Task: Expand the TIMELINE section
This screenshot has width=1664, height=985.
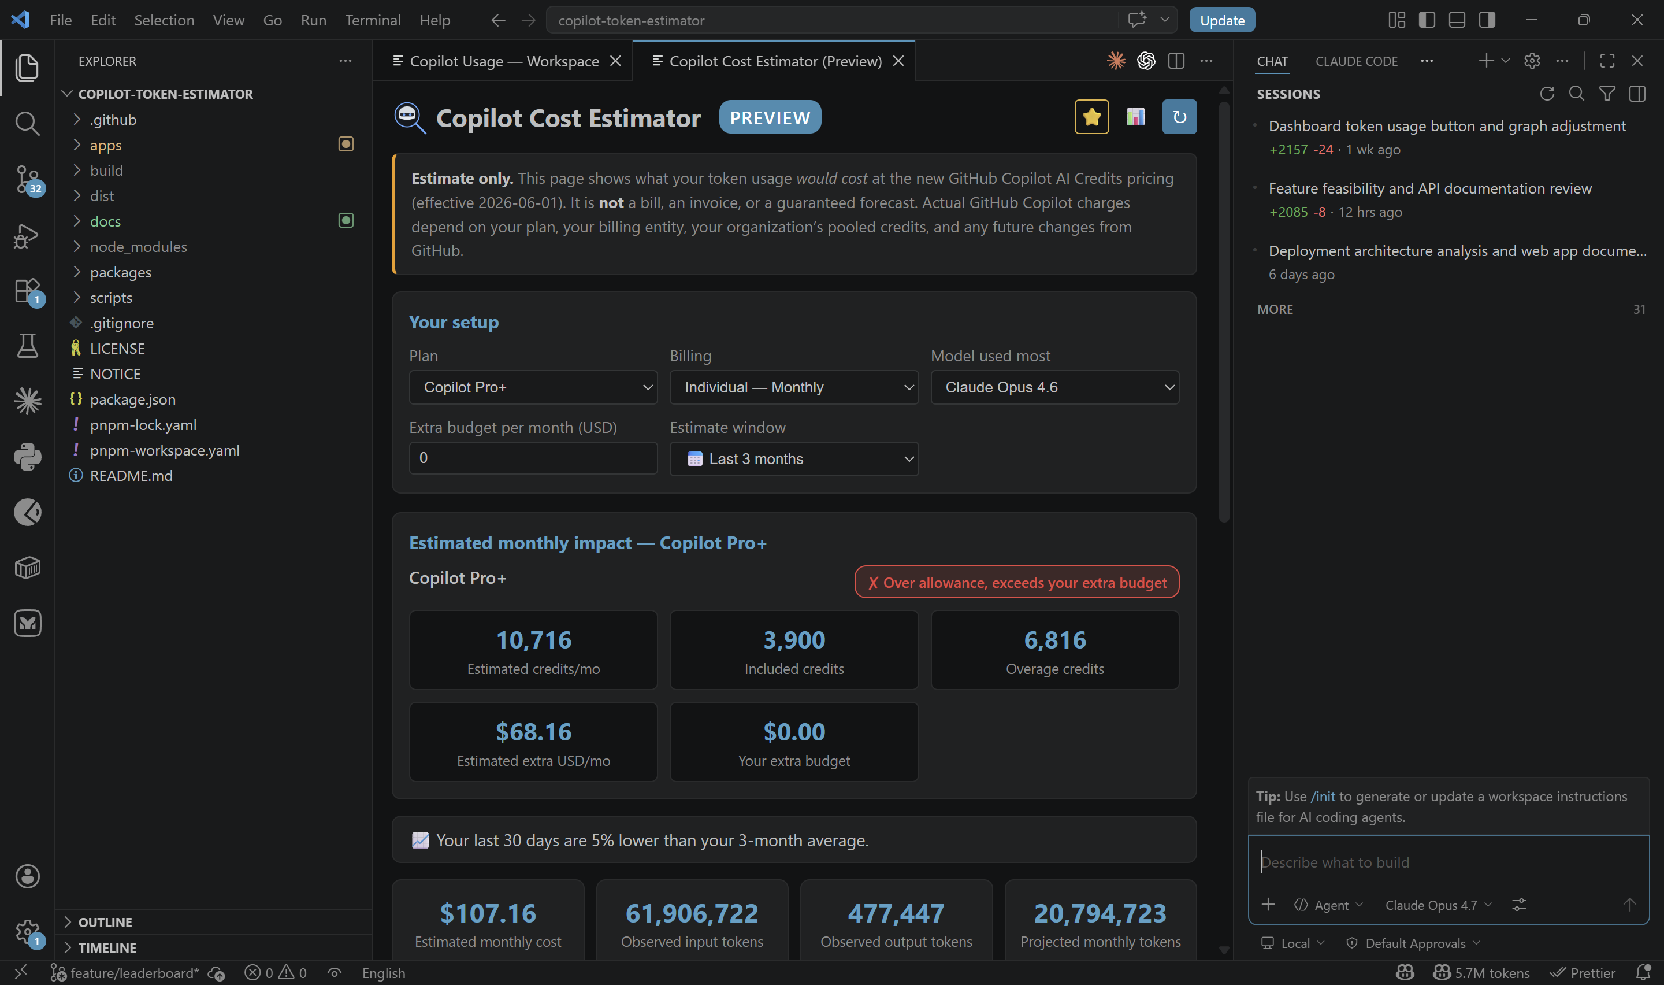Action: tap(214, 947)
